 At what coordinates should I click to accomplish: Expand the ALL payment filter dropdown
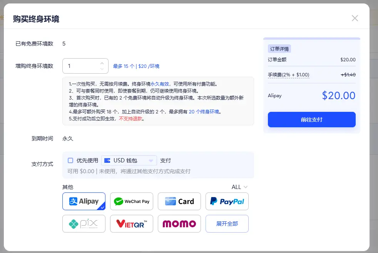click(239, 187)
